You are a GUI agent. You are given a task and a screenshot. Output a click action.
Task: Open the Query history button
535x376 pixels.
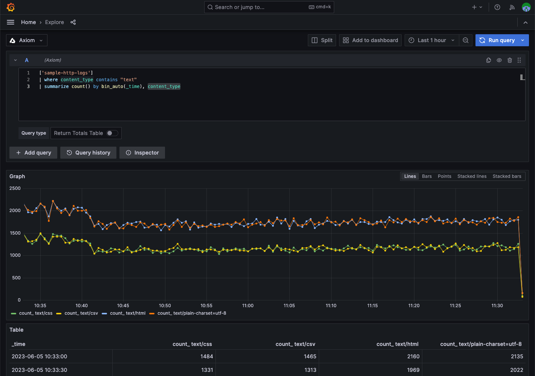(x=88, y=153)
